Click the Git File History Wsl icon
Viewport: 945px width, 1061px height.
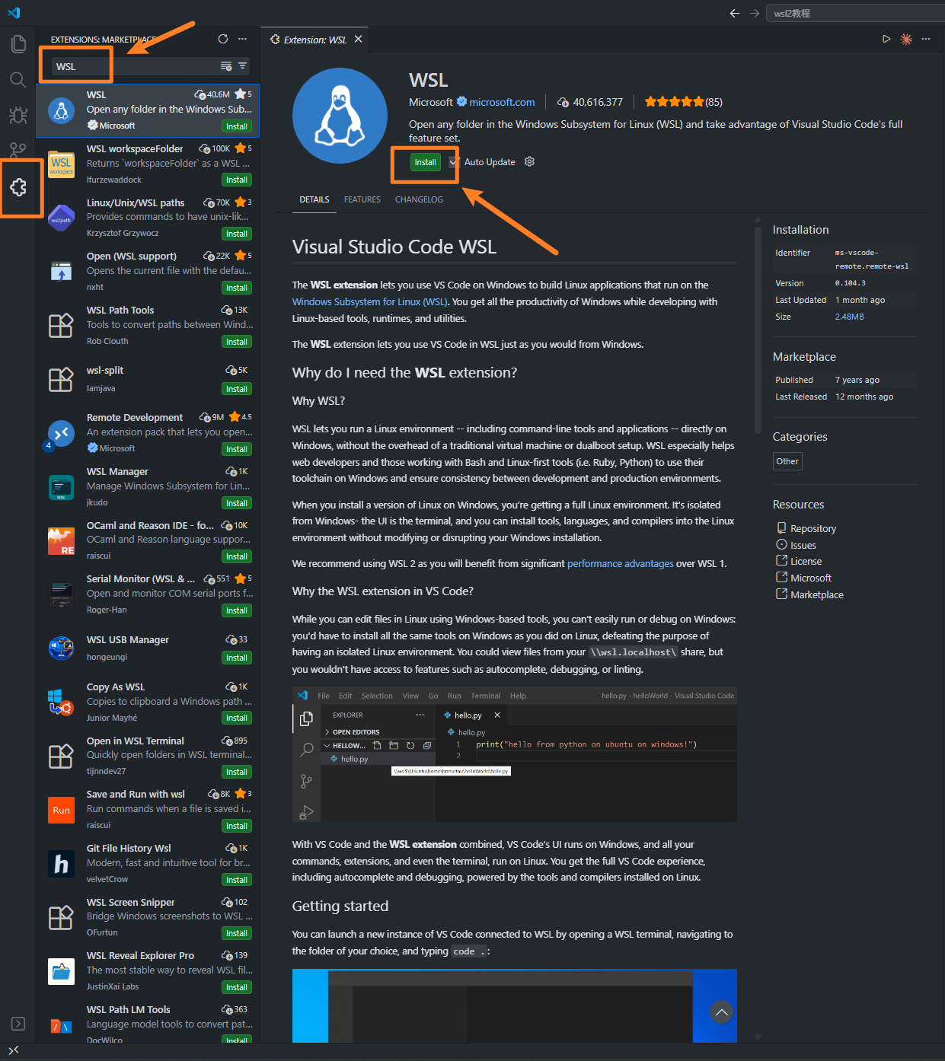tap(61, 864)
